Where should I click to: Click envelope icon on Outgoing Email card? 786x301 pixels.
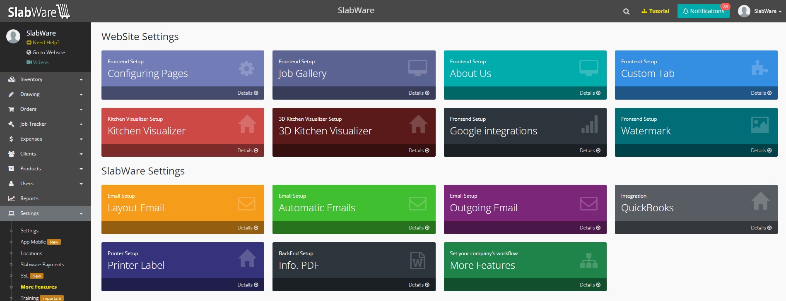tap(588, 203)
